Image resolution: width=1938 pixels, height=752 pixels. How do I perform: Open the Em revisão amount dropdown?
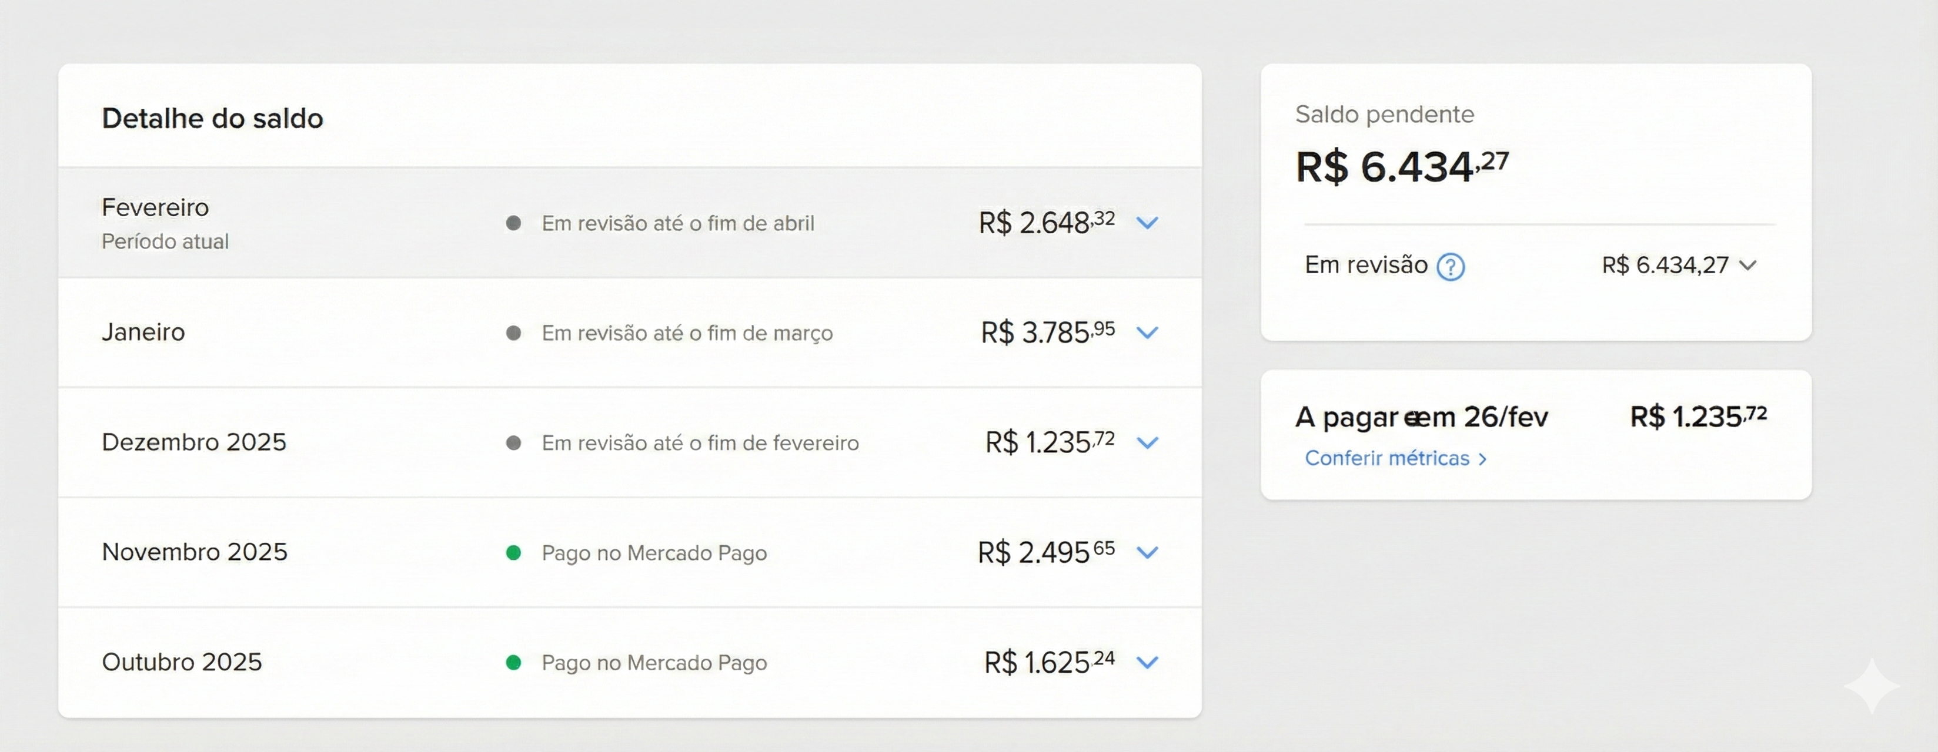(x=1750, y=265)
